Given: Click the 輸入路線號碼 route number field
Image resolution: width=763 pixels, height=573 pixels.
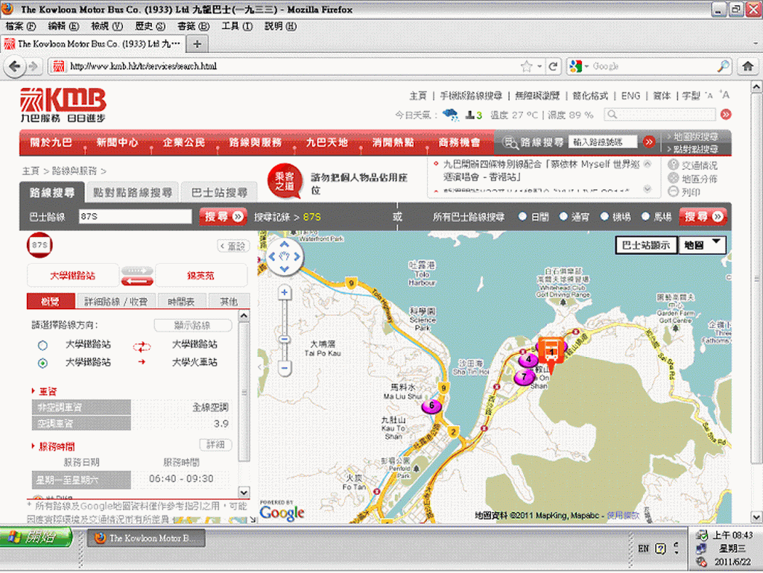Looking at the screenshot, I should (602, 142).
